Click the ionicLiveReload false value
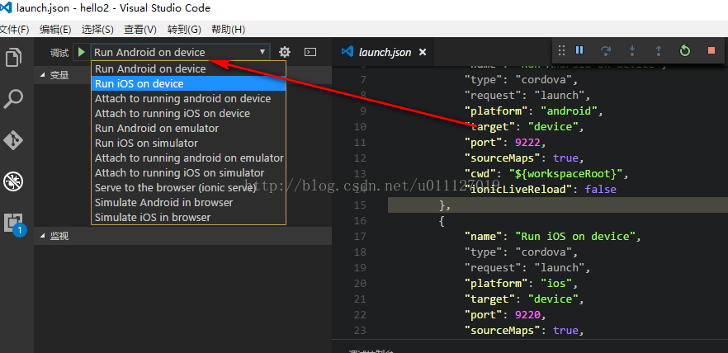Viewport: 728px width, 353px height. 600,189
